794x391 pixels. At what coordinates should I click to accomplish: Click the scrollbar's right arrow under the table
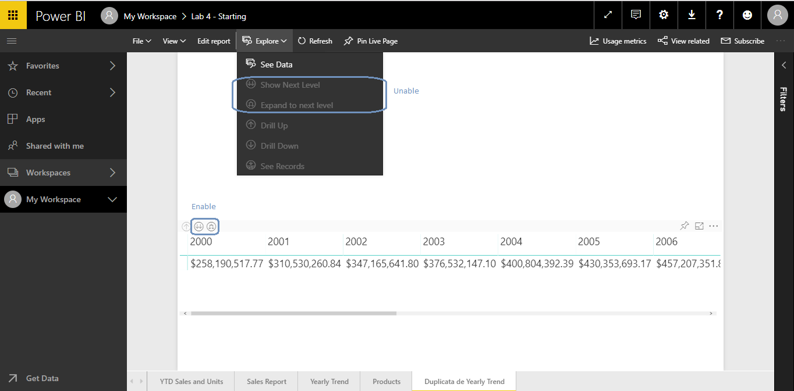711,313
